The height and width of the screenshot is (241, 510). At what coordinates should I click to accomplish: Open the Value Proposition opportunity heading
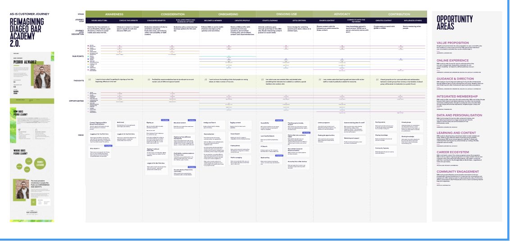pyautogui.click(x=453, y=43)
